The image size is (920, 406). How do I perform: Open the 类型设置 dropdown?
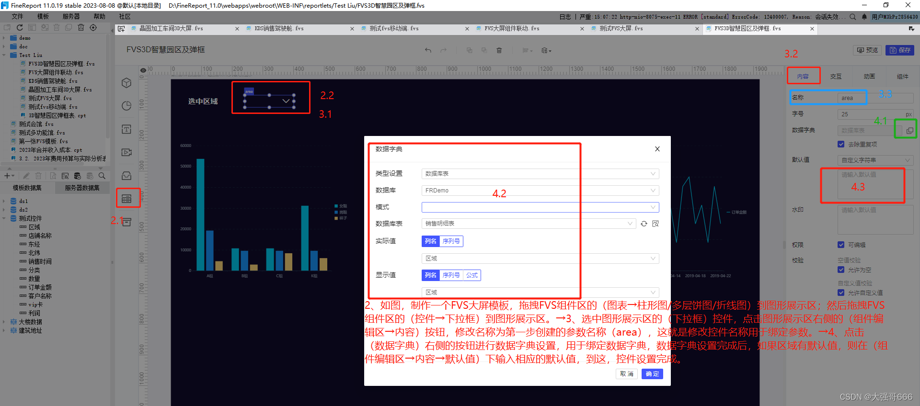pos(540,174)
